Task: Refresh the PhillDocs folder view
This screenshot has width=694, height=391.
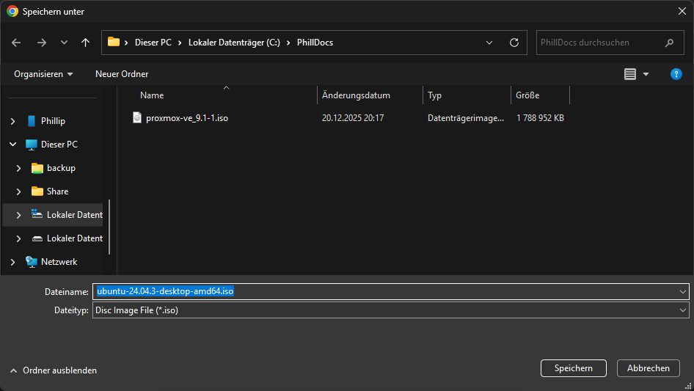Action: coord(514,43)
